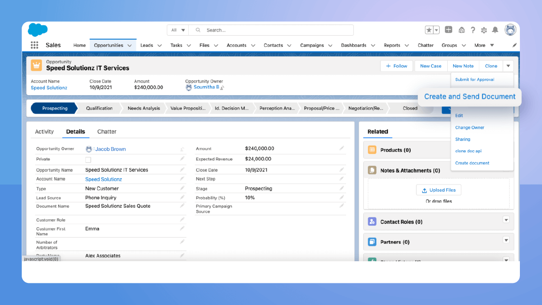Edit the Amount field pencil icon

coord(342,148)
